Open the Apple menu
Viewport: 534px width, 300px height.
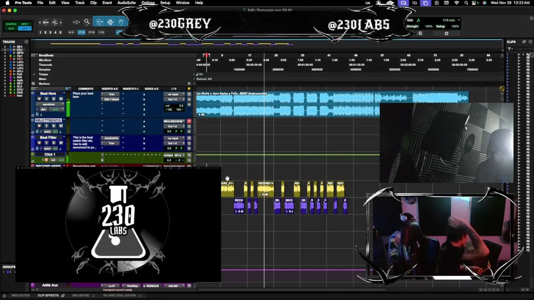click(x=7, y=3)
